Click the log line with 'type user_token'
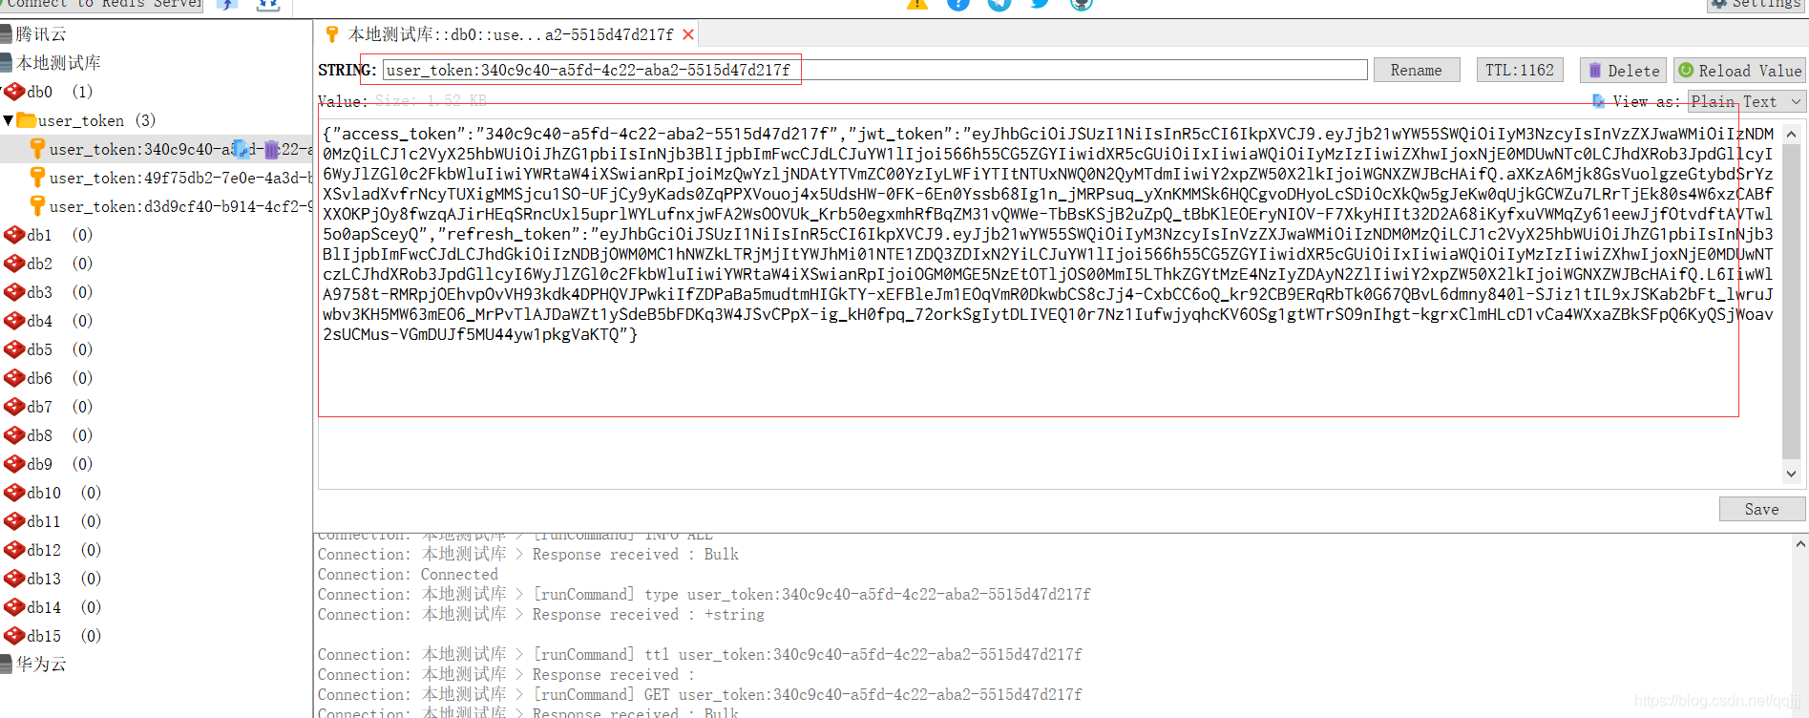 (x=704, y=594)
